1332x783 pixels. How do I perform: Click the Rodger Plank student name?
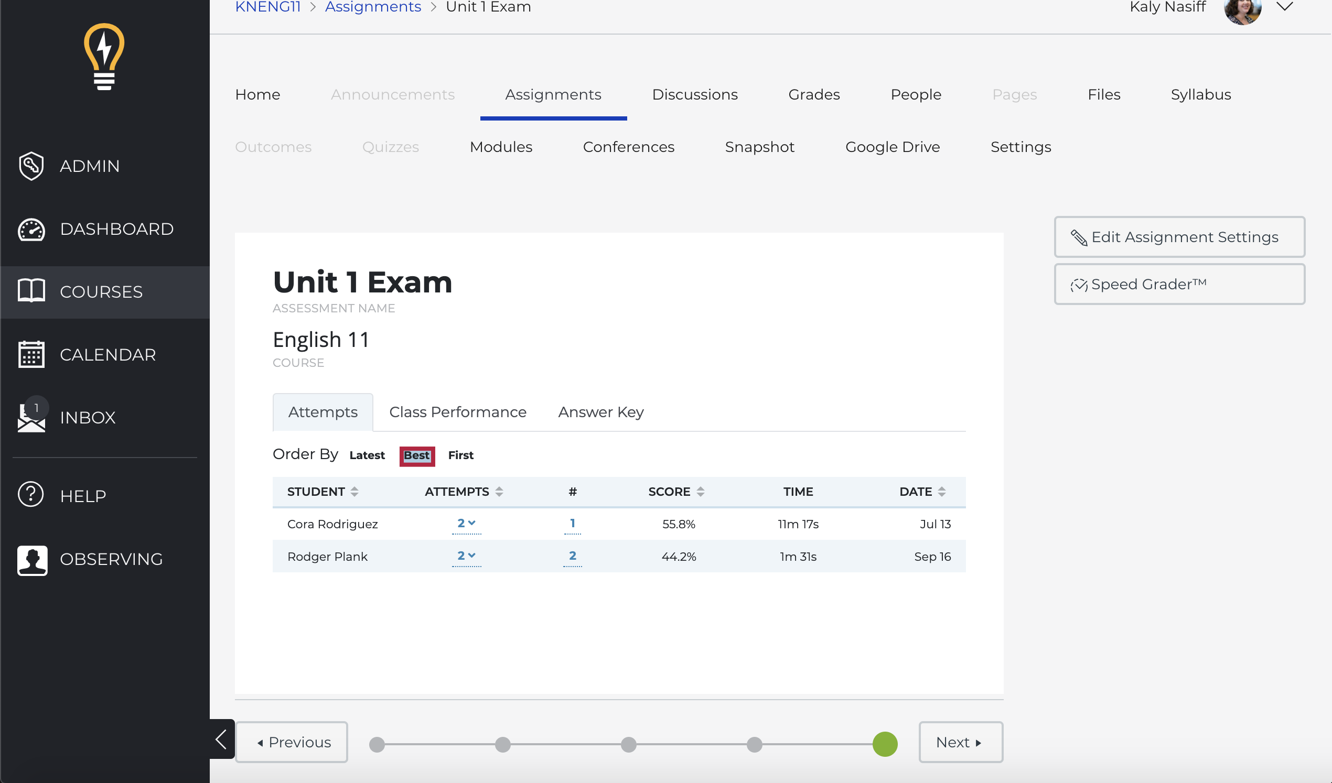tap(327, 557)
